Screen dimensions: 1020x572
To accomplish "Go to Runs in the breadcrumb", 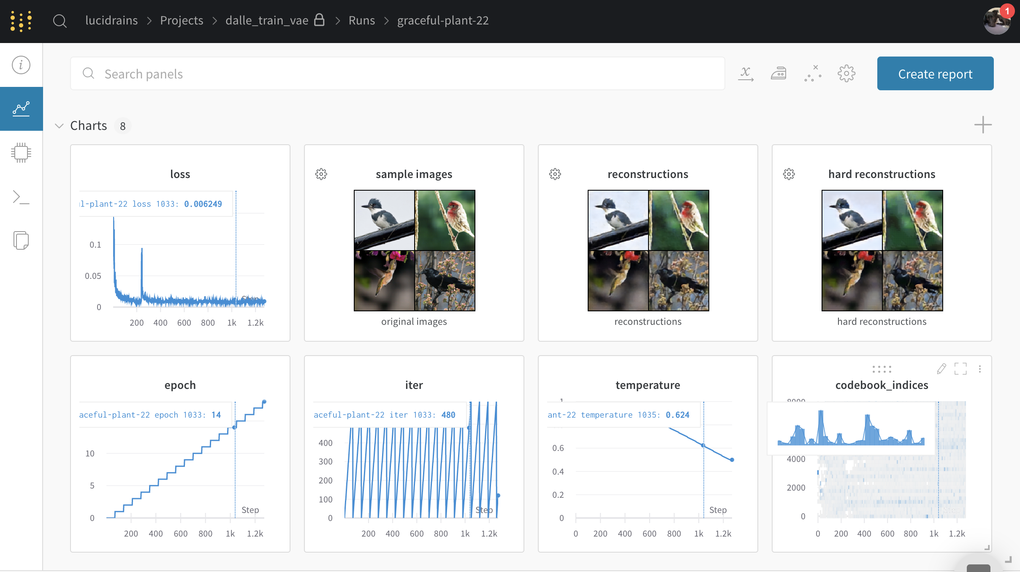I will 361,20.
